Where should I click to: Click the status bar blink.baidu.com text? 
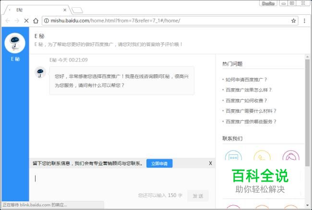[35, 205]
